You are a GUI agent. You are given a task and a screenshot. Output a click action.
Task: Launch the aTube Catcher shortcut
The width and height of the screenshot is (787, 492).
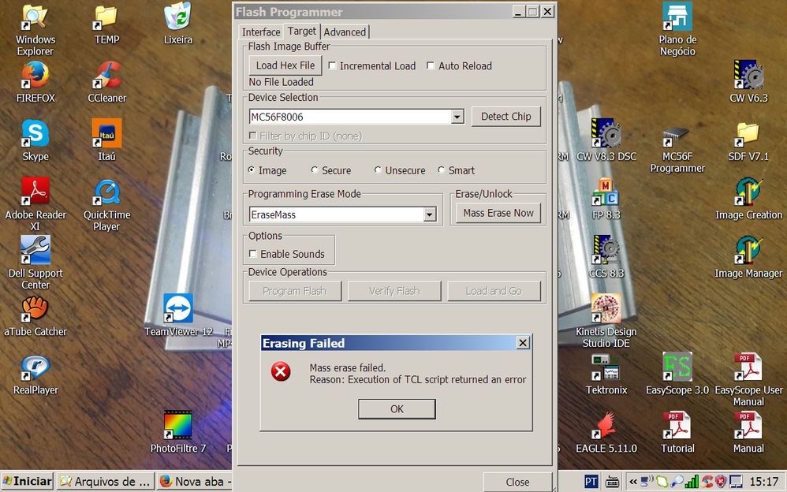click(35, 315)
